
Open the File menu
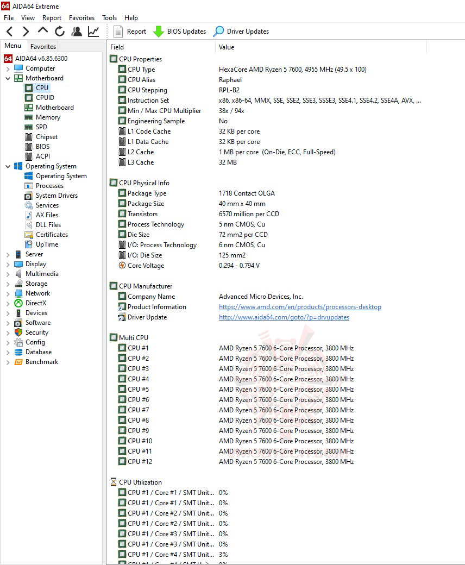click(9, 17)
